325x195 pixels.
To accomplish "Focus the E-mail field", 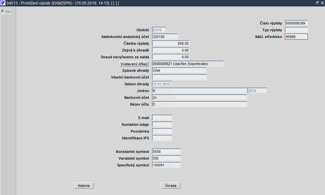I will click(162, 118).
